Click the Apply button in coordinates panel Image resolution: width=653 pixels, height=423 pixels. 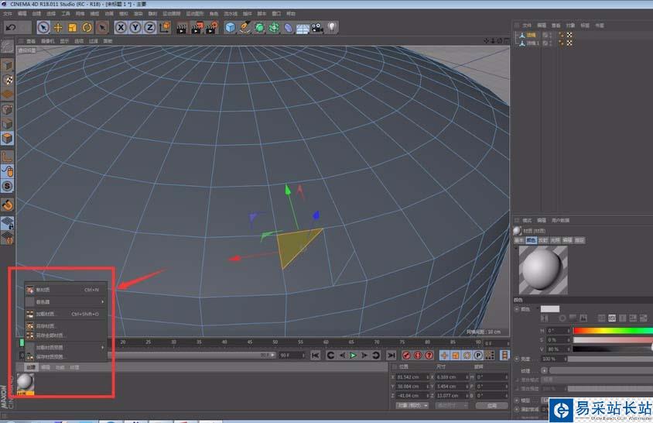tap(491, 405)
